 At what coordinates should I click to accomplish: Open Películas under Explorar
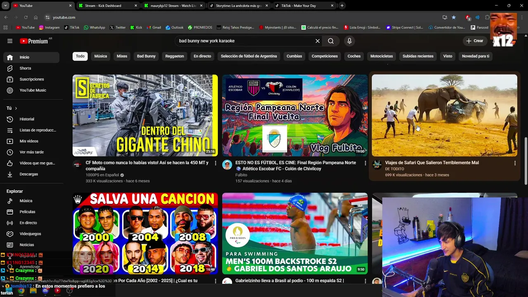coord(31,212)
